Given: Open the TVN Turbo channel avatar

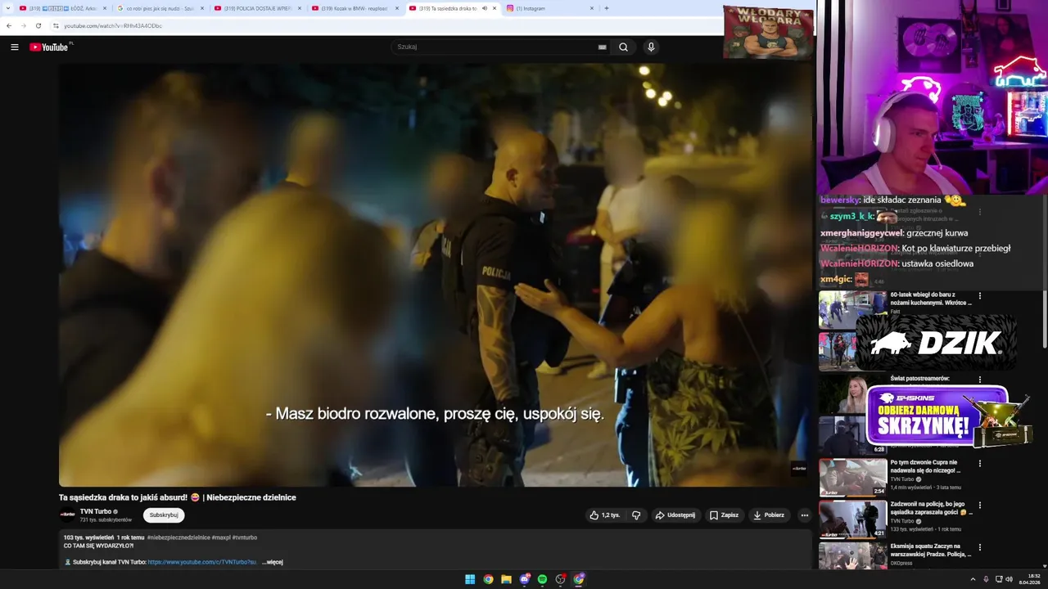Looking at the screenshot, I should [x=67, y=515].
